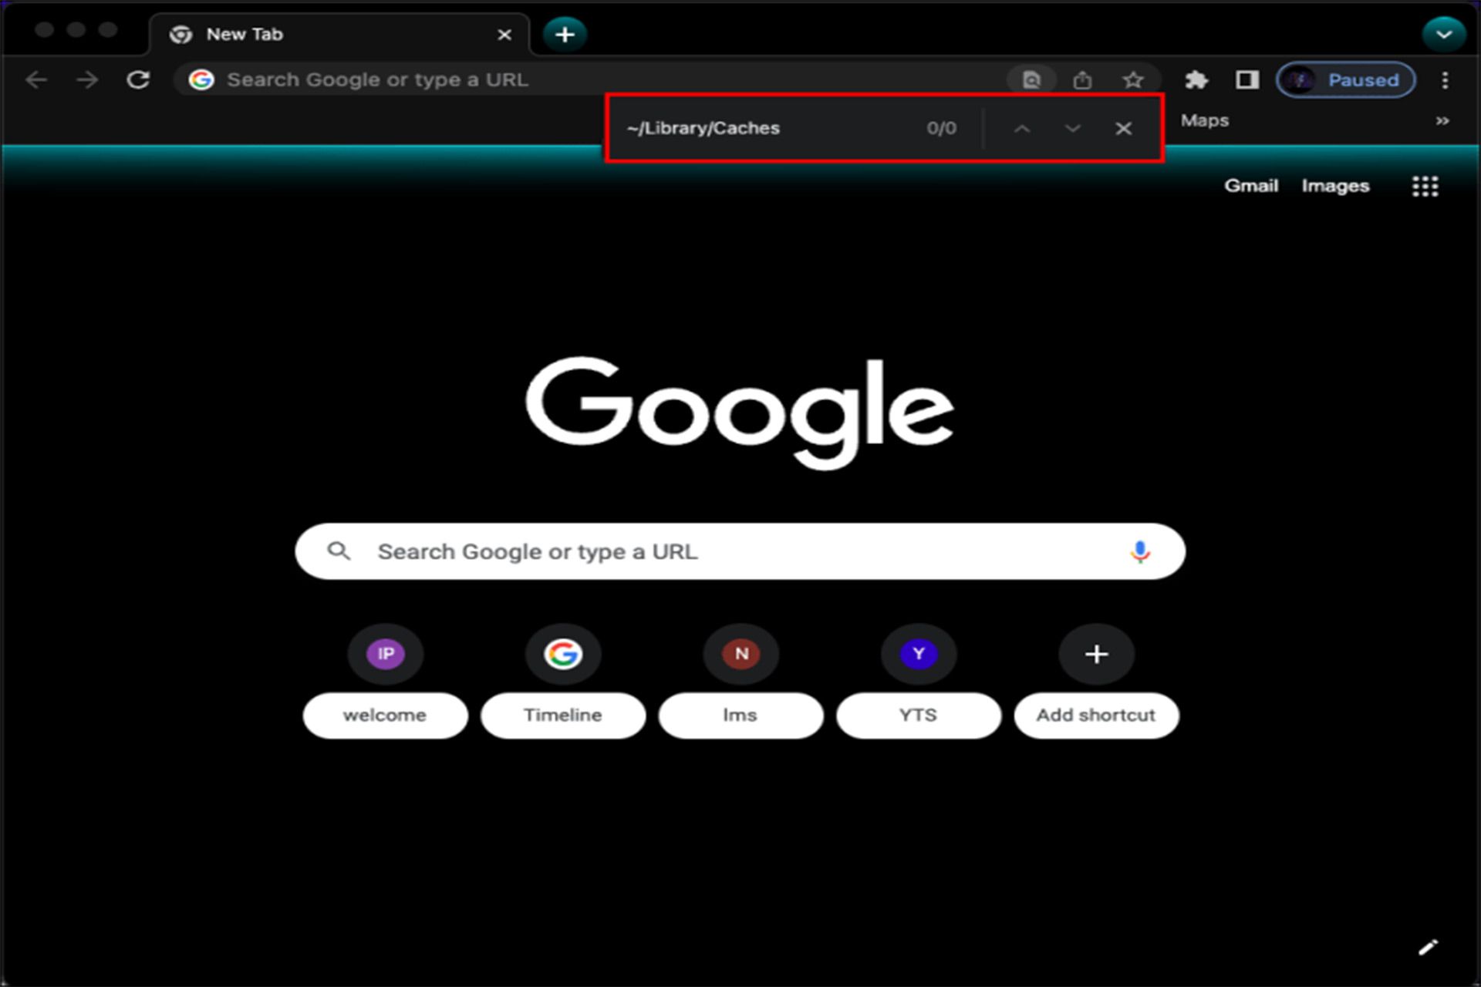Go back to the previous page
Viewport: 1481px width, 987px height.
[36, 79]
